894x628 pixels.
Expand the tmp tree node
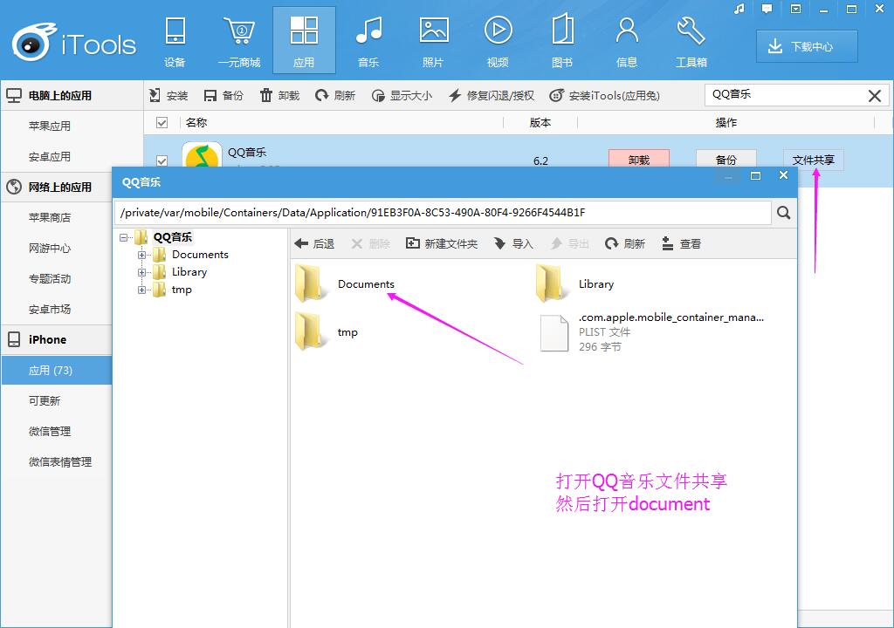click(141, 290)
